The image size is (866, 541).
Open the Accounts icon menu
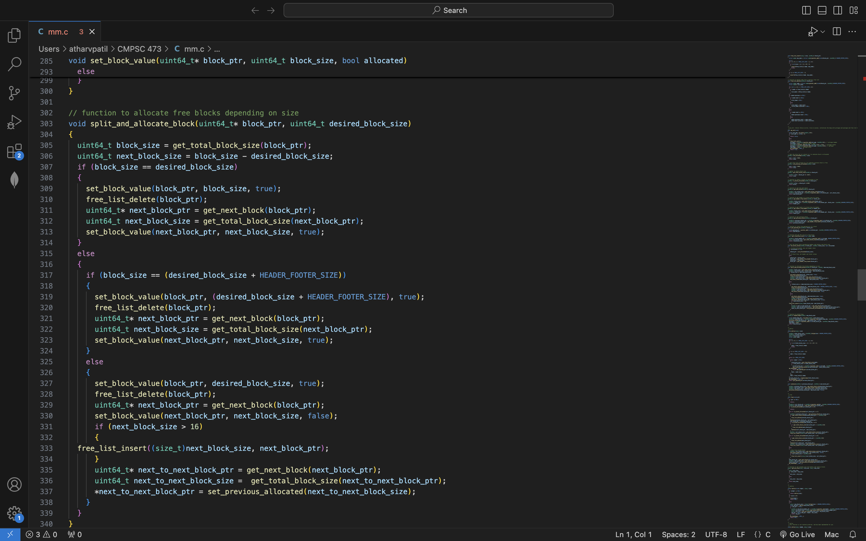(14, 484)
